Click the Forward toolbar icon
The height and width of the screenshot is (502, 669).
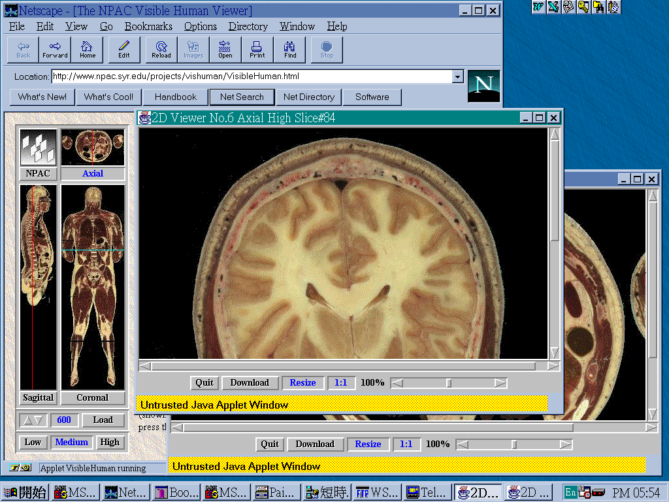pos(55,50)
